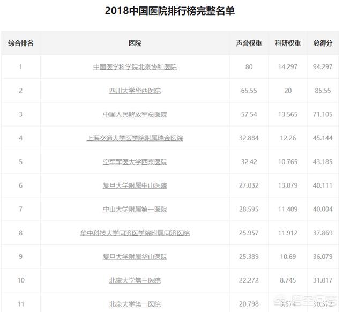This screenshot has height=312, width=343.
Task: Click the page title 2018中国医院排行榜完整名单
Action: (170, 11)
